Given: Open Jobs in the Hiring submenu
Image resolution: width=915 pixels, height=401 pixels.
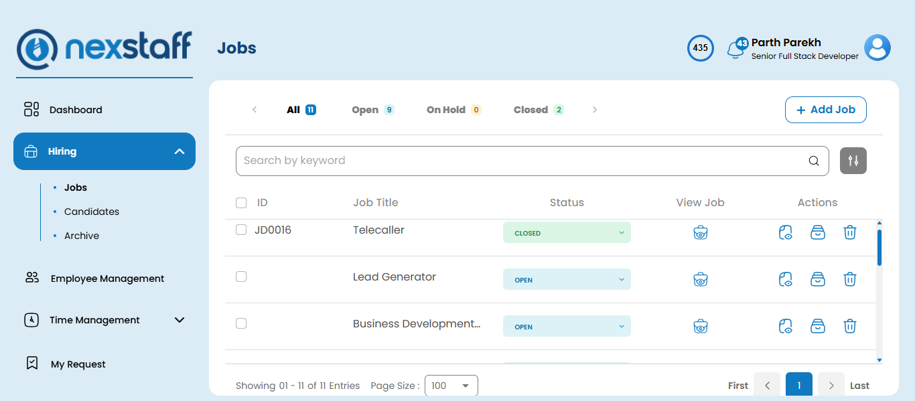Looking at the screenshot, I should [x=76, y=187].
